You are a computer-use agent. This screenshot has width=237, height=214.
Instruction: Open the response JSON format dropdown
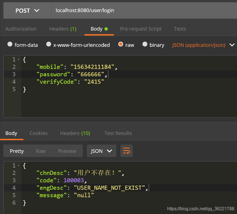[x=101, y=151]
